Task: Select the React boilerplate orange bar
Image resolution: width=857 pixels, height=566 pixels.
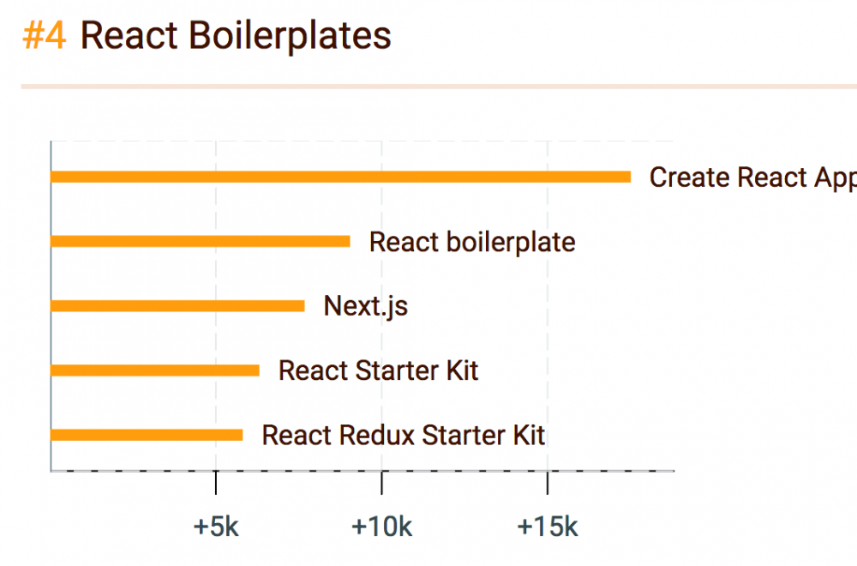Action: pyautogui.click(x=200, y=241)
